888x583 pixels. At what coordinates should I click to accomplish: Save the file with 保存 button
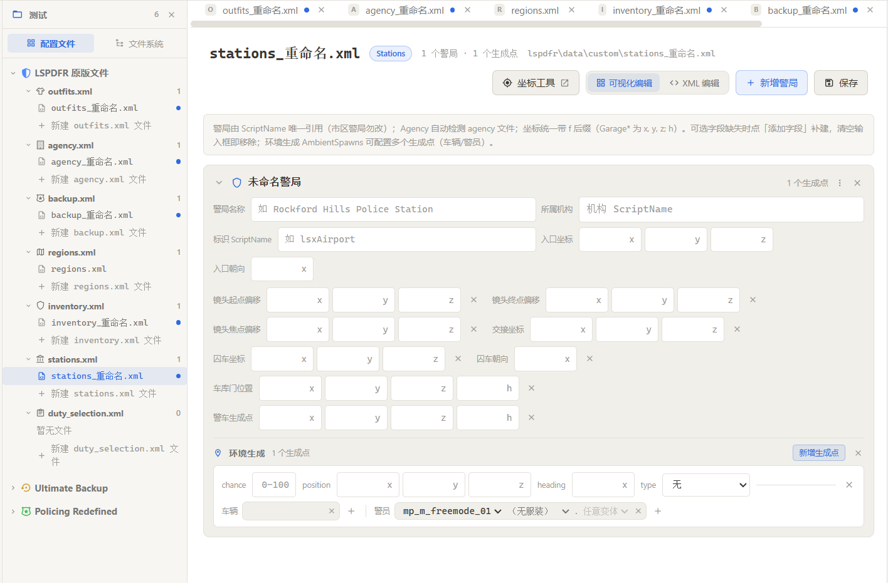(841, 83)
